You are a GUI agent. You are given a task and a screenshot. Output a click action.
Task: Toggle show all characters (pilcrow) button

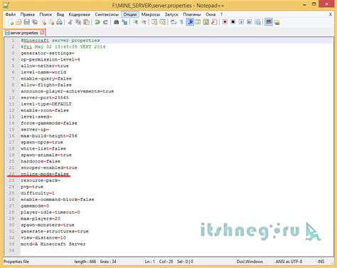[181, 22]
